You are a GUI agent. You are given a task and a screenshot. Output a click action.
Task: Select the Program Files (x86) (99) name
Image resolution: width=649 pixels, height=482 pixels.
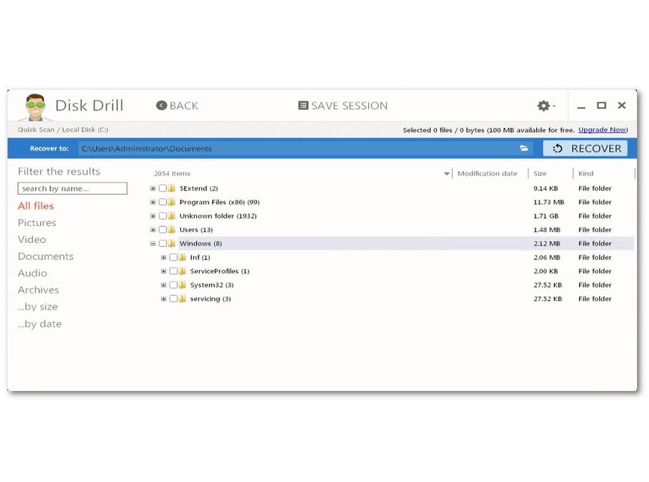click(219, 202)
